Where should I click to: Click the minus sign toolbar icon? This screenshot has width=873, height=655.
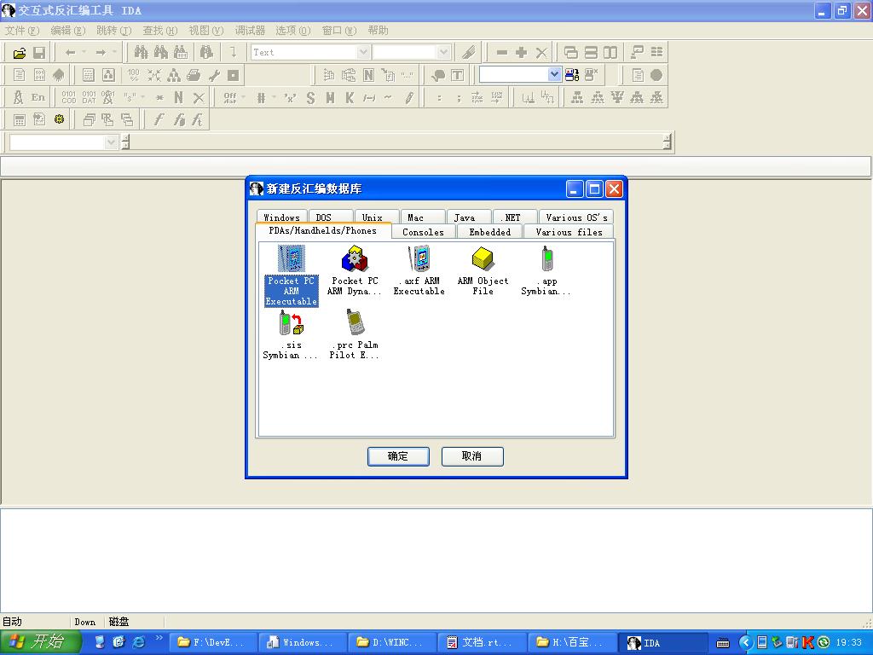tap(501, 53)
